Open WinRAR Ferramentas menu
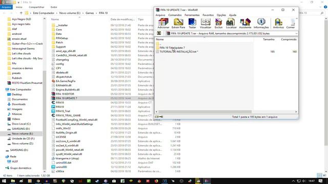This screenshot has width=328, height=184. pos(192,15)
